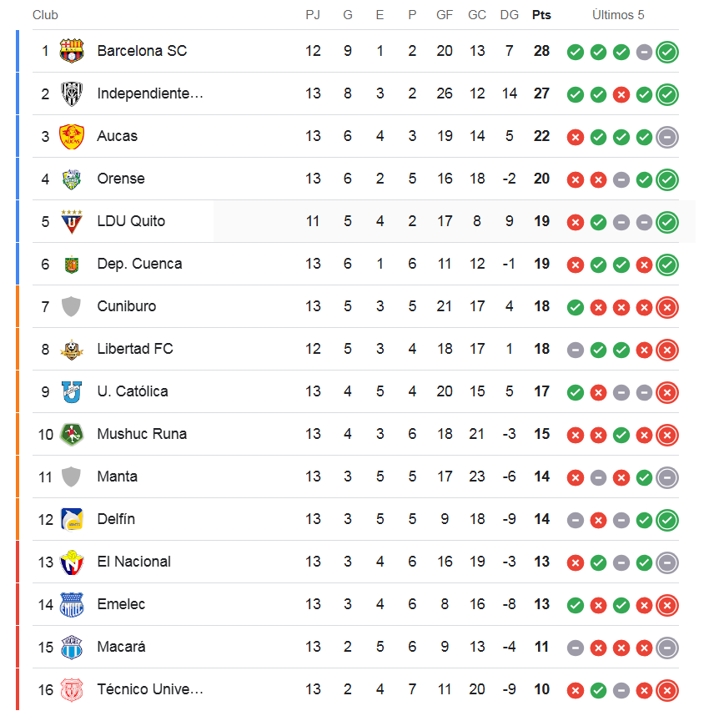Viewport: 704px width, 716px height.
Task: Click the Delfín club logo
Action: click(x=72, y=519)
